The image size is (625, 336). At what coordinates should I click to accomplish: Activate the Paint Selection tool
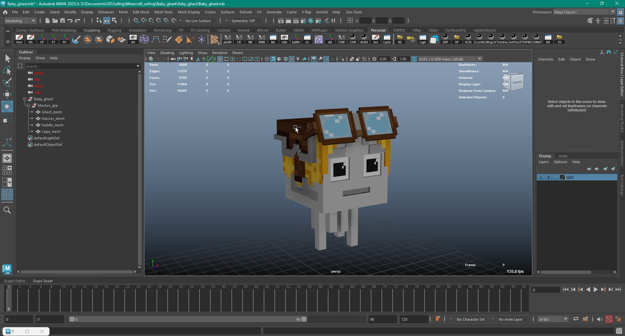(x=7, y=82)
